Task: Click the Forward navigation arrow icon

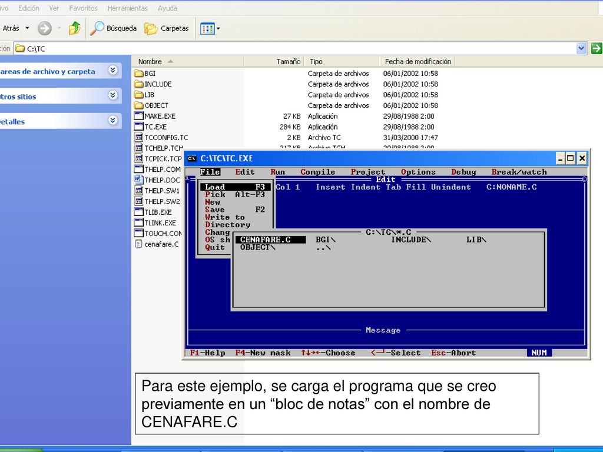Action: [x=45, y=28]
